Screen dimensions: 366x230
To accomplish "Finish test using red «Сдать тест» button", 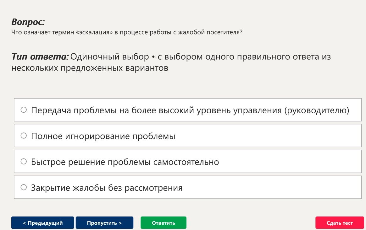I will pos(340,223).
